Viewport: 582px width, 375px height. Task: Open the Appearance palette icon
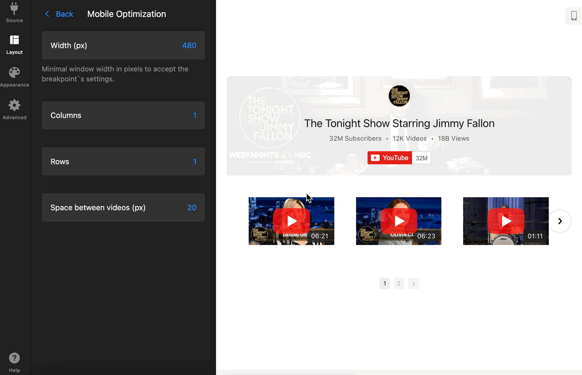click(14, 77)
